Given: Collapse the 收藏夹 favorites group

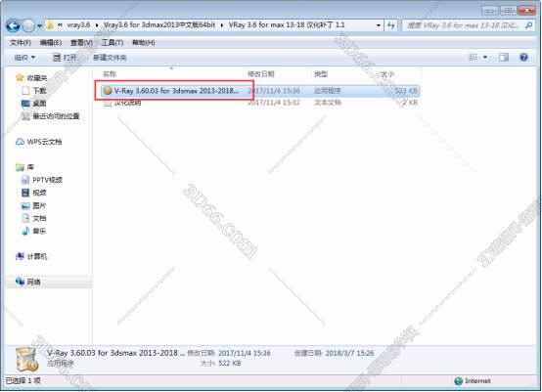Looking at the screenshot, I should pyautogui.click(x=37, y=77).
